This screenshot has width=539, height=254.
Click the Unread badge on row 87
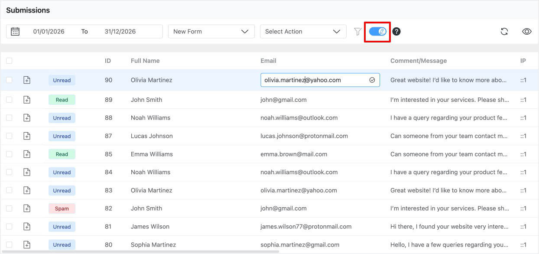62,136
